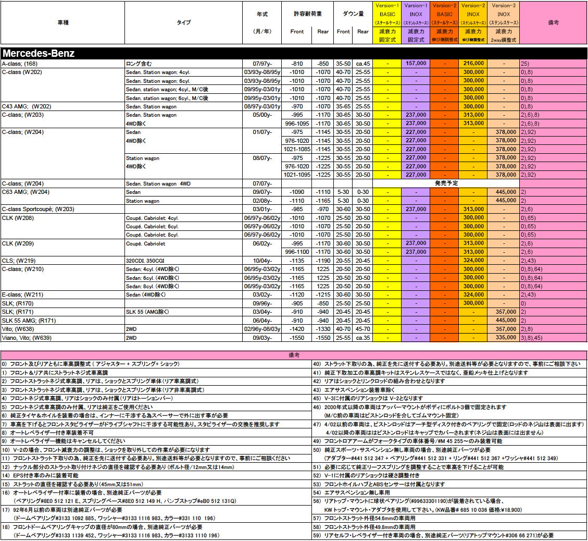This screenshot has height=541, width=588.
Task: Click the 許容耐荷重 header cell
Action: (307, 14)
